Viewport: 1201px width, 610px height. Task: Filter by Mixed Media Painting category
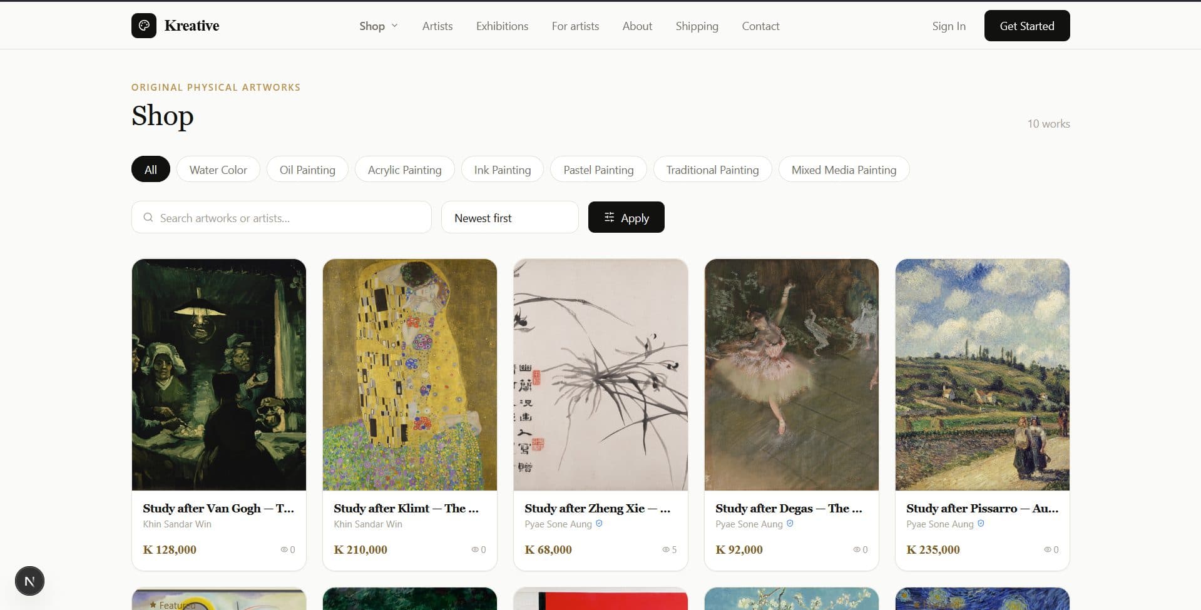(x=844, y=169)
